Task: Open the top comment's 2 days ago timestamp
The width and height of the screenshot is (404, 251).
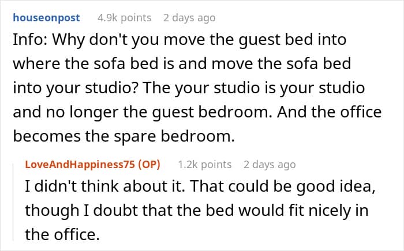Action: [189, 18]
